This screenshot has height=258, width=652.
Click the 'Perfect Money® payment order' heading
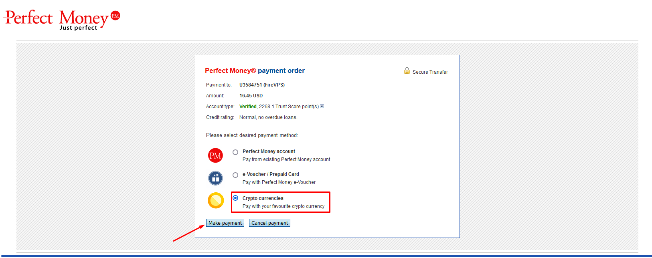pos(255,71)
